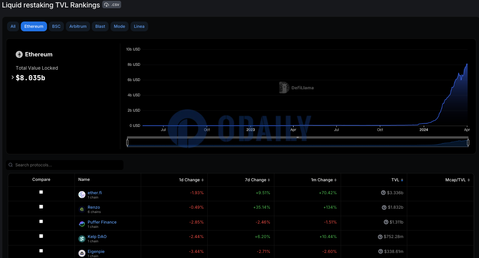Select the Ethereum chain tab
This screenshot has width=479, height=258.
(x=34, y=26)
